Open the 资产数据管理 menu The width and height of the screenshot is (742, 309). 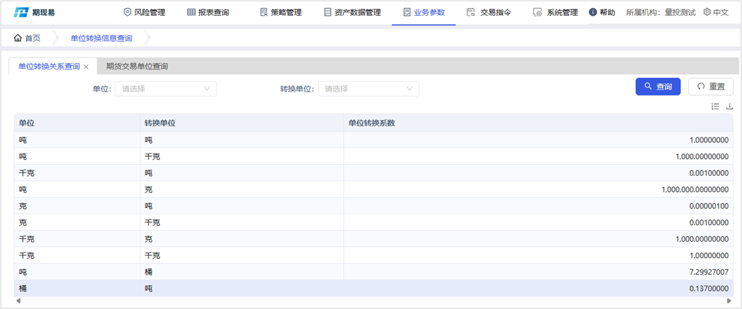[351, 12]
